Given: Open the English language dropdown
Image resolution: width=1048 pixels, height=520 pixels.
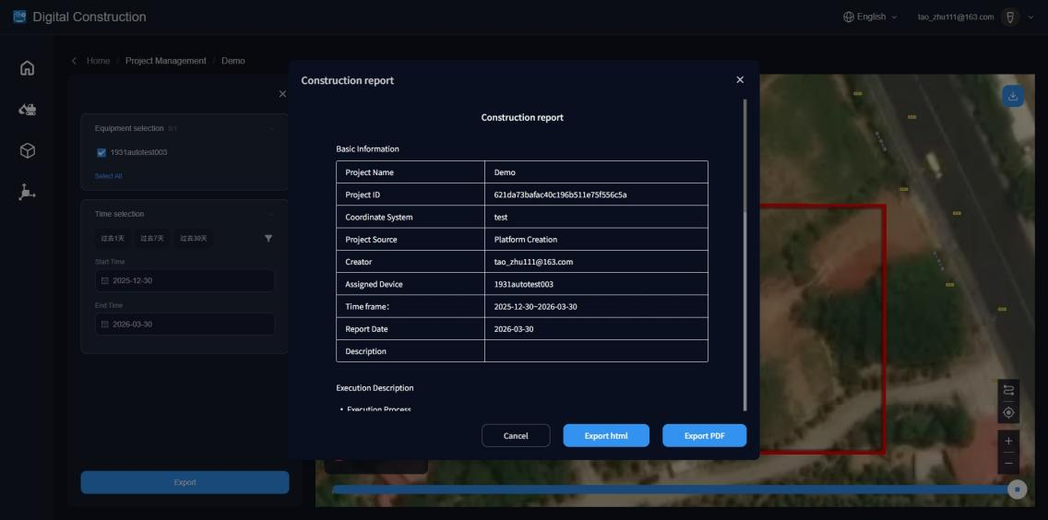Looking at the screenshot, I should [x=870, y=17].
